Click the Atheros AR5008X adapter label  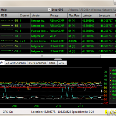click(92, 10)
